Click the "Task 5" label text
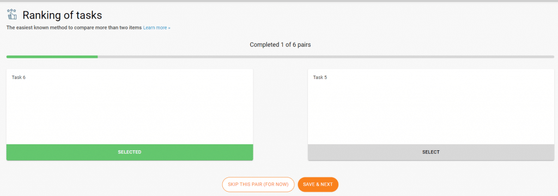Screen dimensions: 558x196 (x=320, y=77)
